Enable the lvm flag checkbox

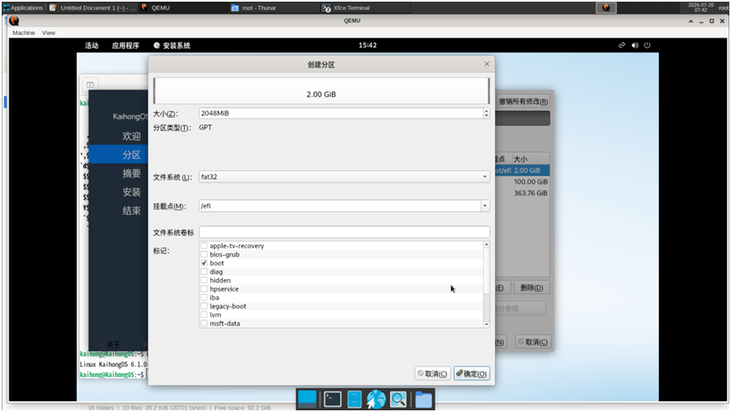coord(203,314)
